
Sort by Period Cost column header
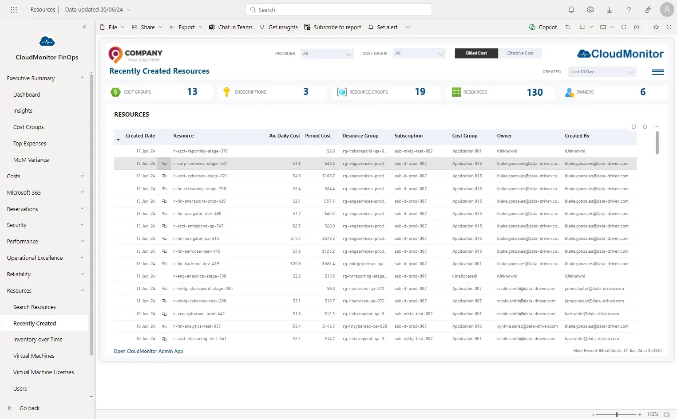pos(318,136)
